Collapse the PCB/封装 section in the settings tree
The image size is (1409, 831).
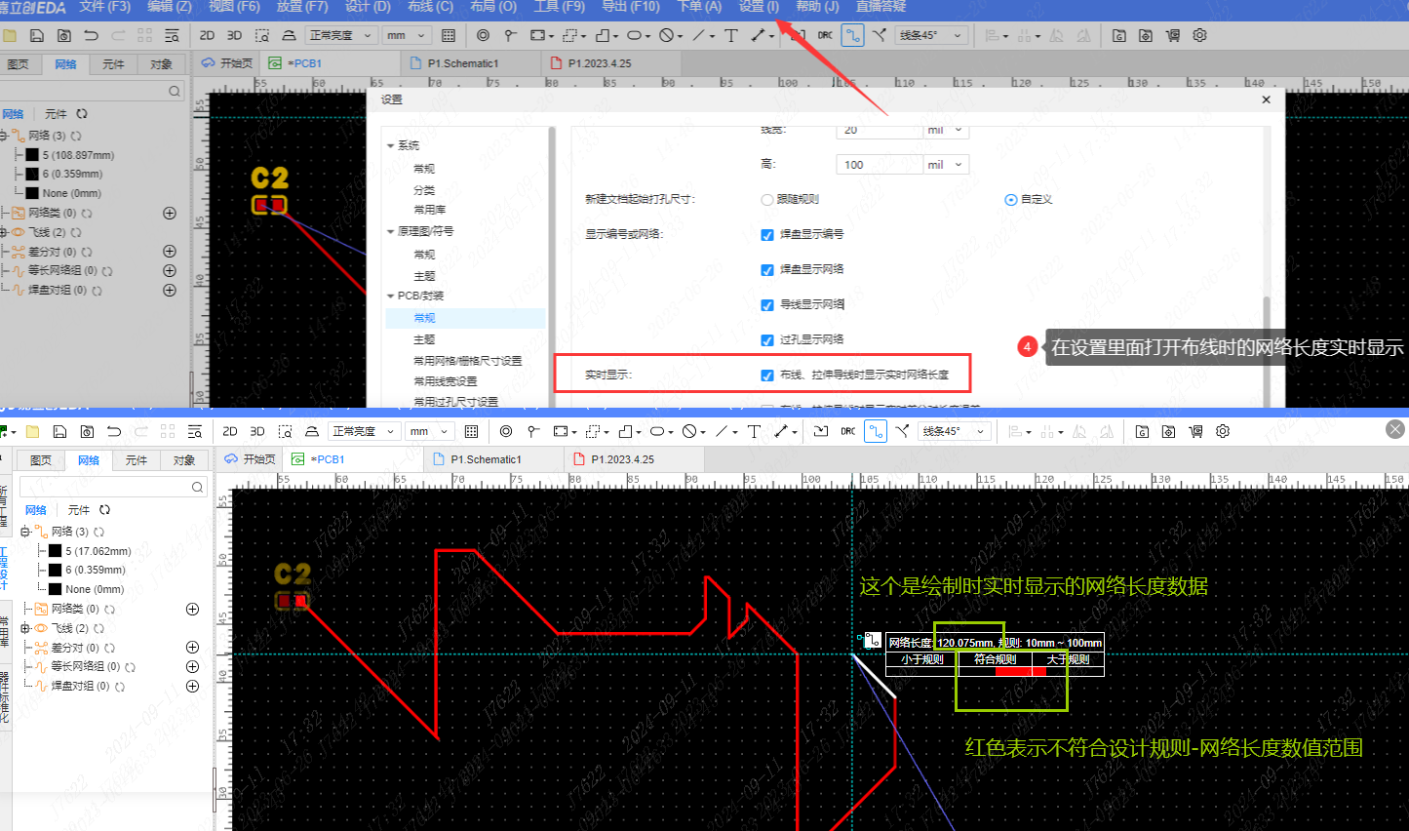(x=390, y=296)
